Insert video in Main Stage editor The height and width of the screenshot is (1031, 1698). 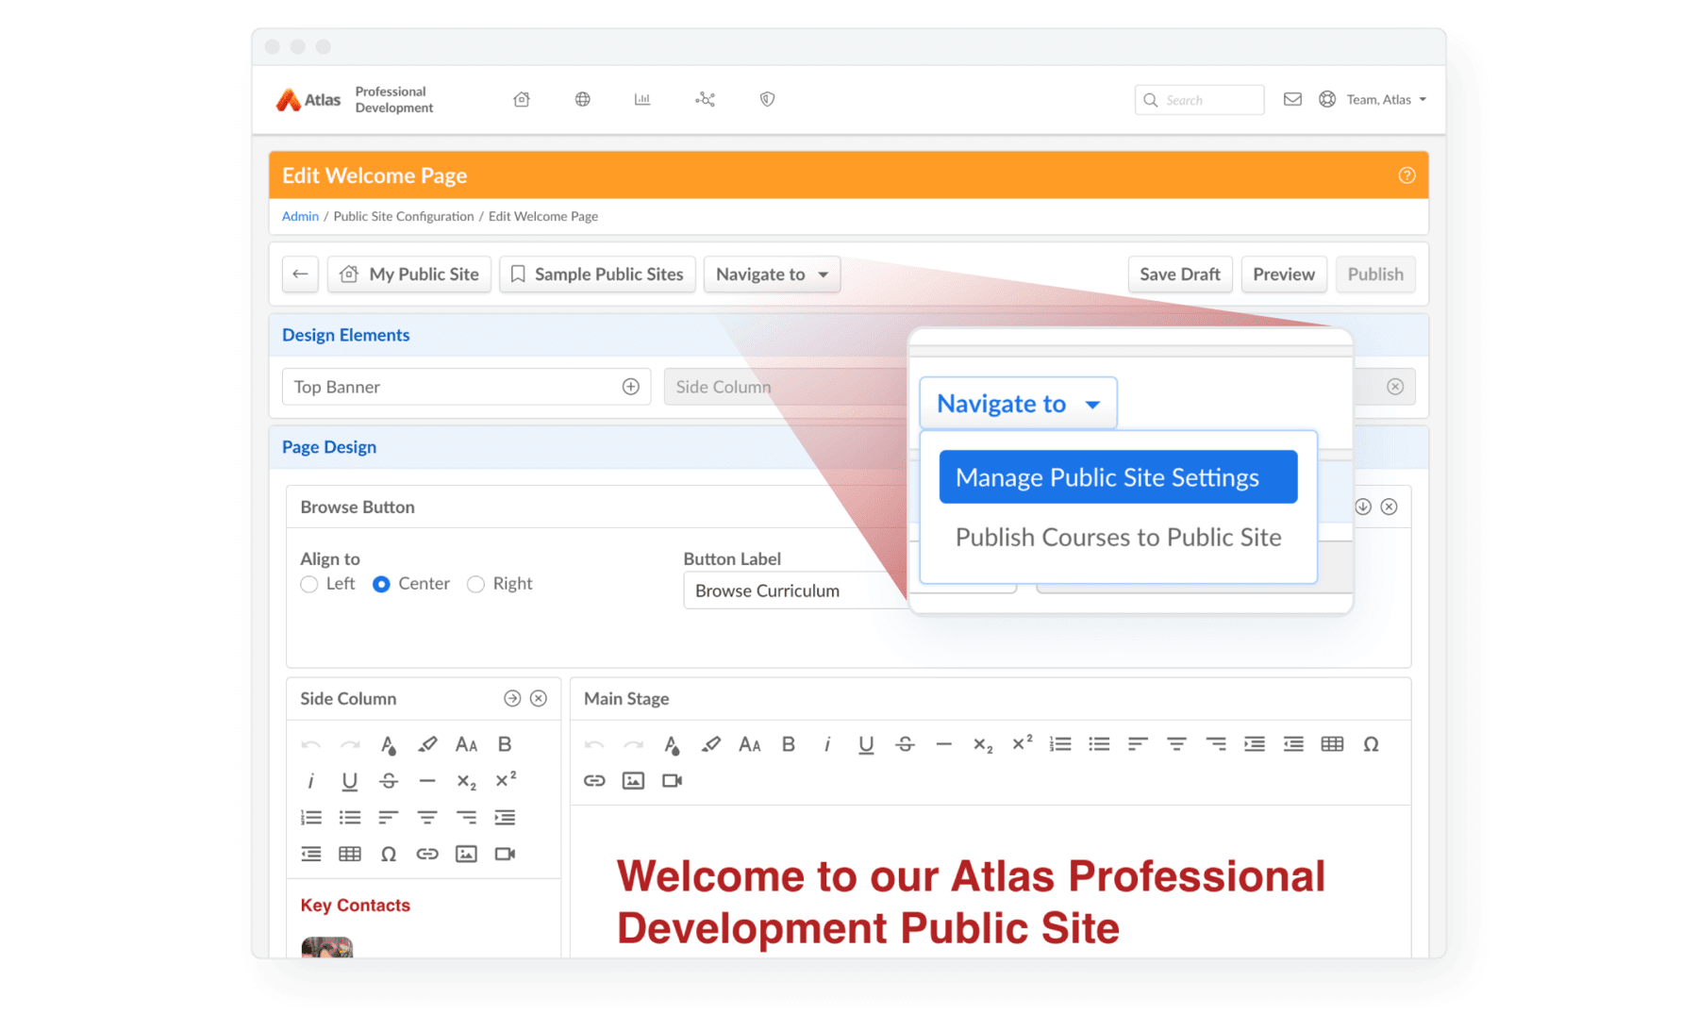pos(672,780)
